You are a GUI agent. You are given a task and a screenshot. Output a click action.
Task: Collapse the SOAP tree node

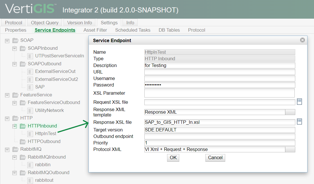click(7, 41)
